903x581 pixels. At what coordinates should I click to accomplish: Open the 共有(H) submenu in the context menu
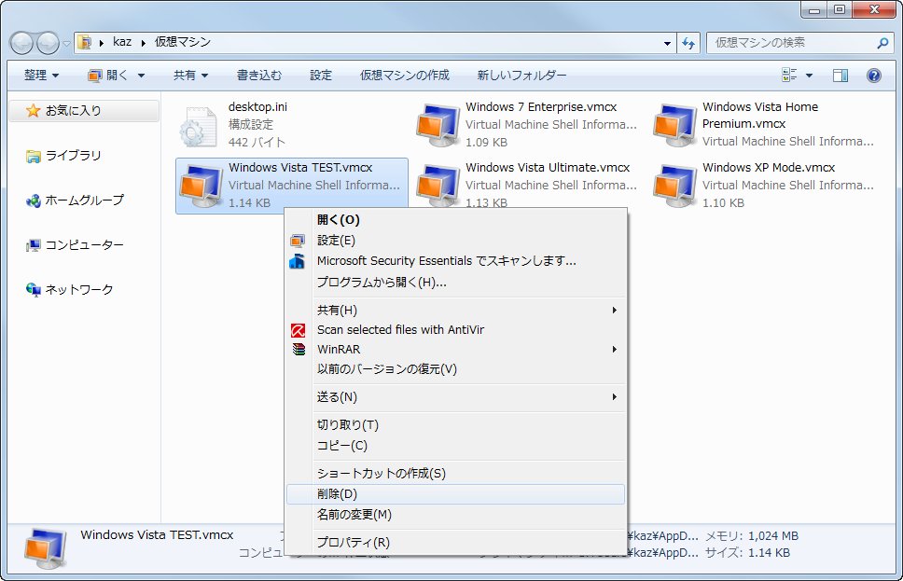pos(455,311)
